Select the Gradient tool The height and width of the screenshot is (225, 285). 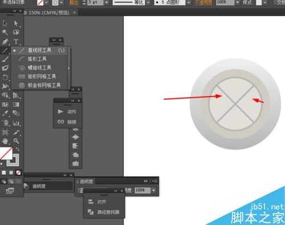(x=16, y=105)
